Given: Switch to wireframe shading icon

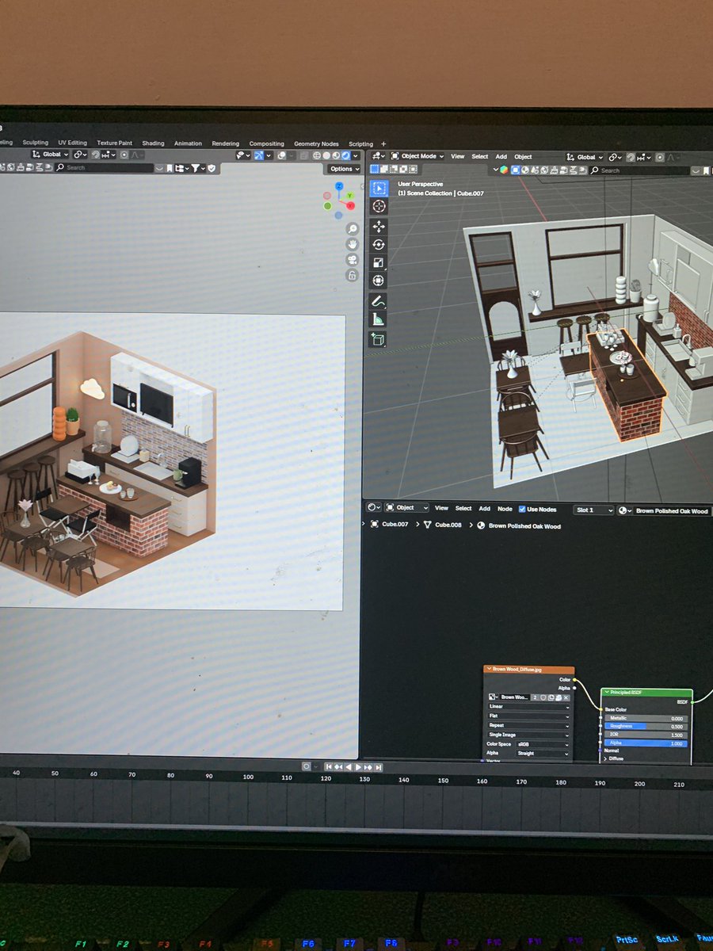Looking at the screenshot, I should tap(317, 155).
